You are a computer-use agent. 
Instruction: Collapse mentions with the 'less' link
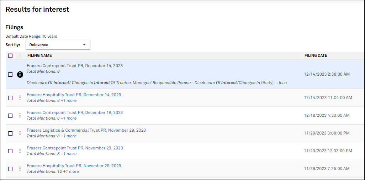tap(282, 83)
